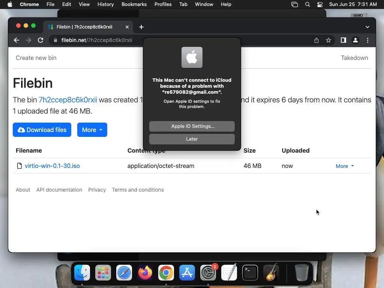Click the 7h2ccep8c6k0rxii bin link

click(x=68, y=100)
